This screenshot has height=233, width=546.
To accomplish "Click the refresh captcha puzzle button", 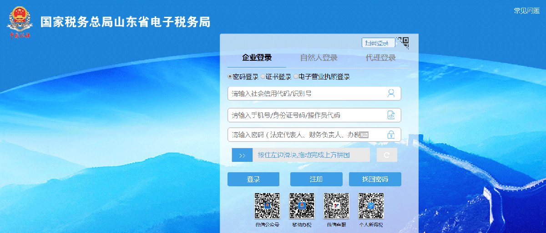I will pos(387,155).
